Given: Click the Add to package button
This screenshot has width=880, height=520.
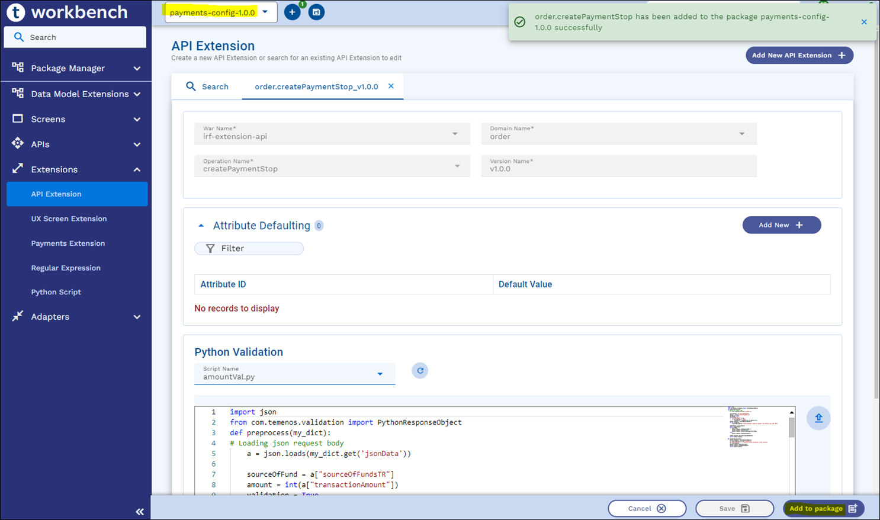Looking at the screenshot, I should (x=823, y=508).
